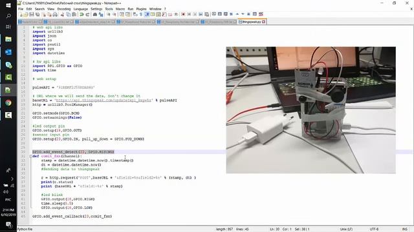
Task: Open the Action Center notifications icon
Action: tap(8, 225)
